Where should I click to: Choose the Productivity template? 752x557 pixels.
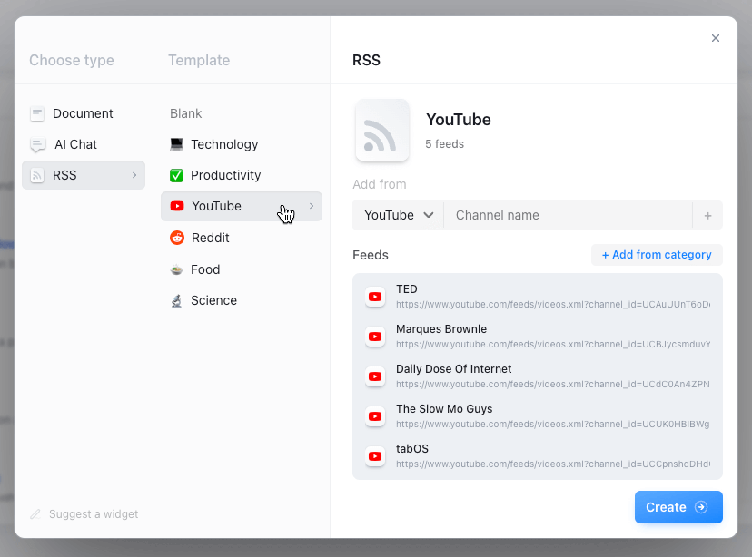pos(242,175)
